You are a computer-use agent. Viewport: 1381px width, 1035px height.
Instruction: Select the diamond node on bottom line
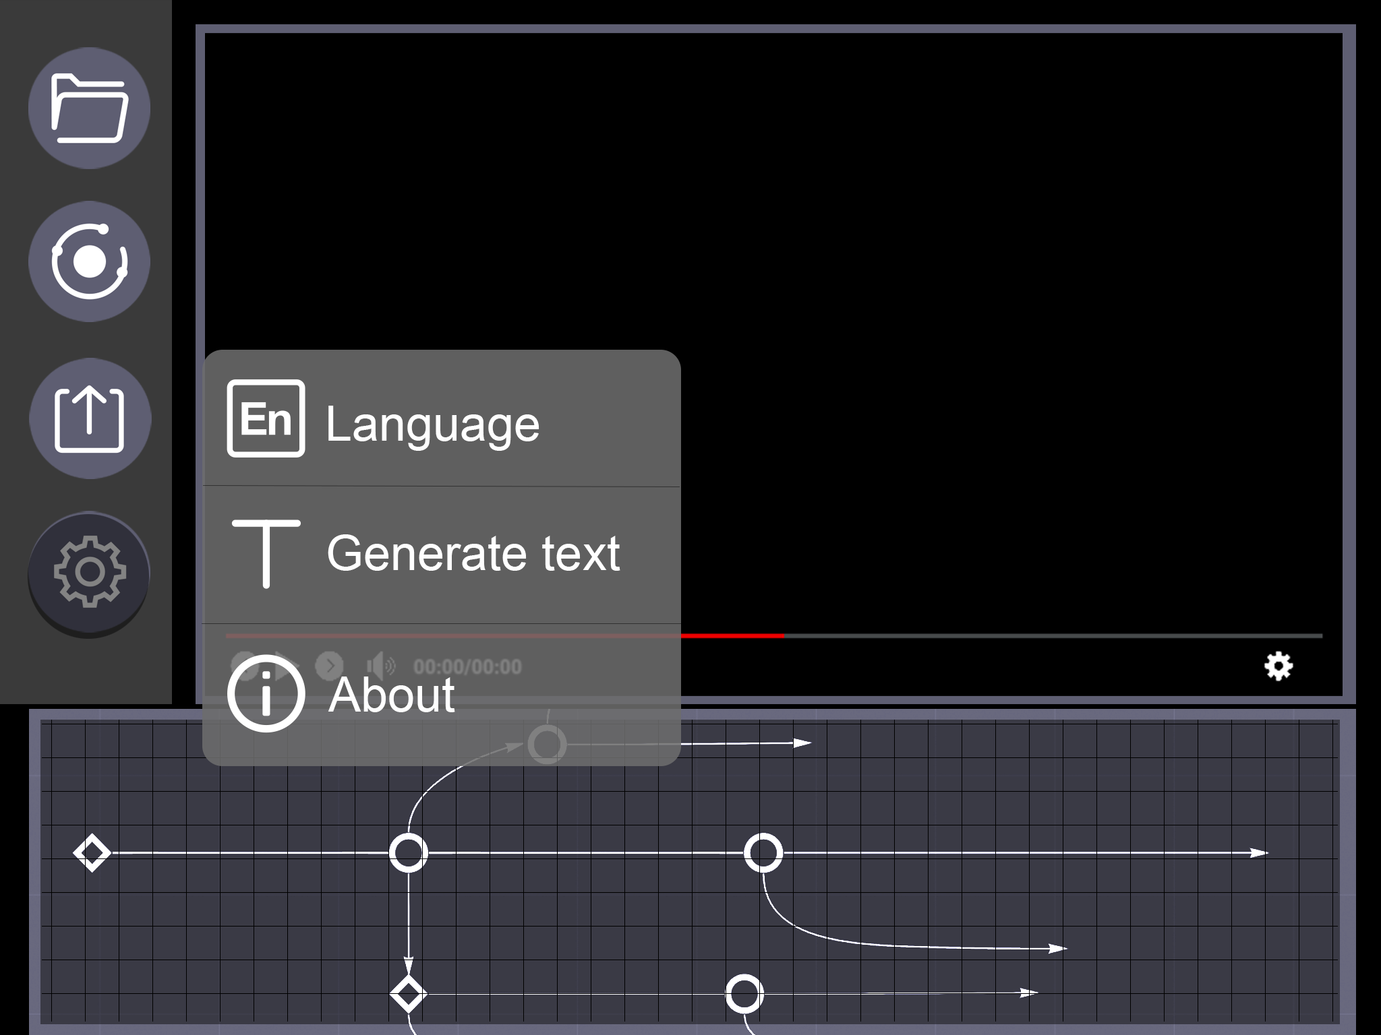pos(408,993)
